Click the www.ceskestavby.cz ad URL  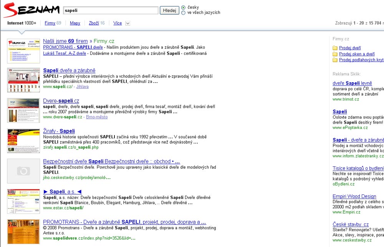(x=352, y=240)
